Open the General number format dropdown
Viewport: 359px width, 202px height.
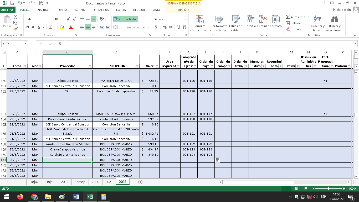point(185,19)
